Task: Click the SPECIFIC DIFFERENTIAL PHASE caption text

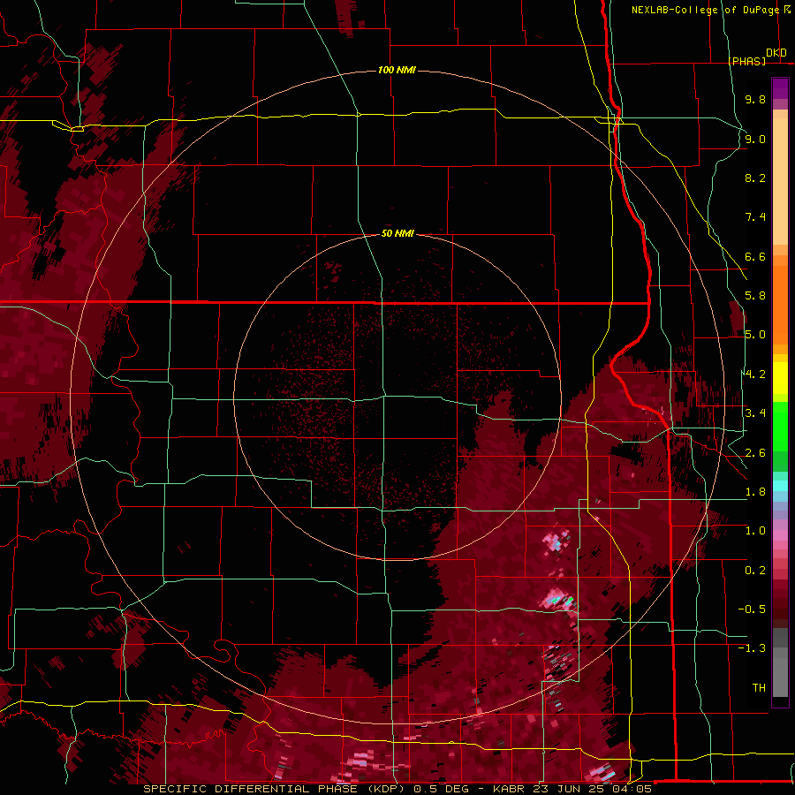Action: point(250,789)
